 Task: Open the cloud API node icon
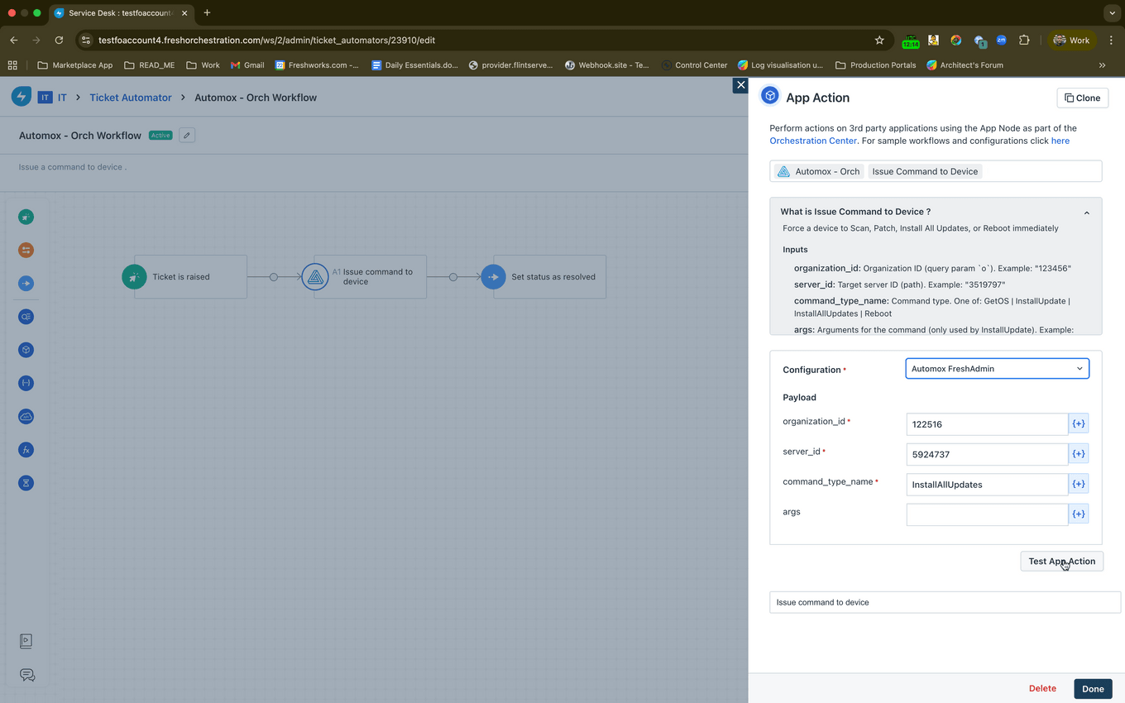coord(26,416)
